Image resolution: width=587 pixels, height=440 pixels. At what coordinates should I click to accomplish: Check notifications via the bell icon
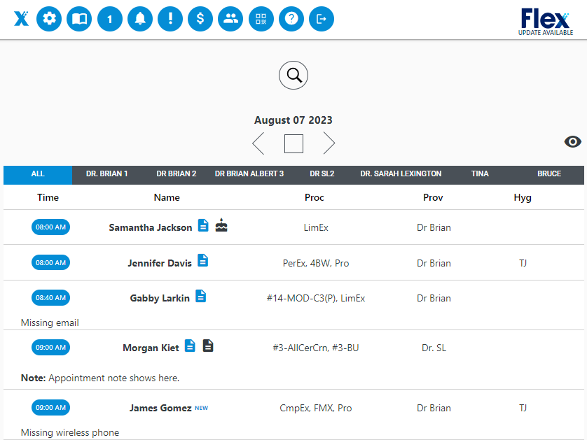[139, 19]
